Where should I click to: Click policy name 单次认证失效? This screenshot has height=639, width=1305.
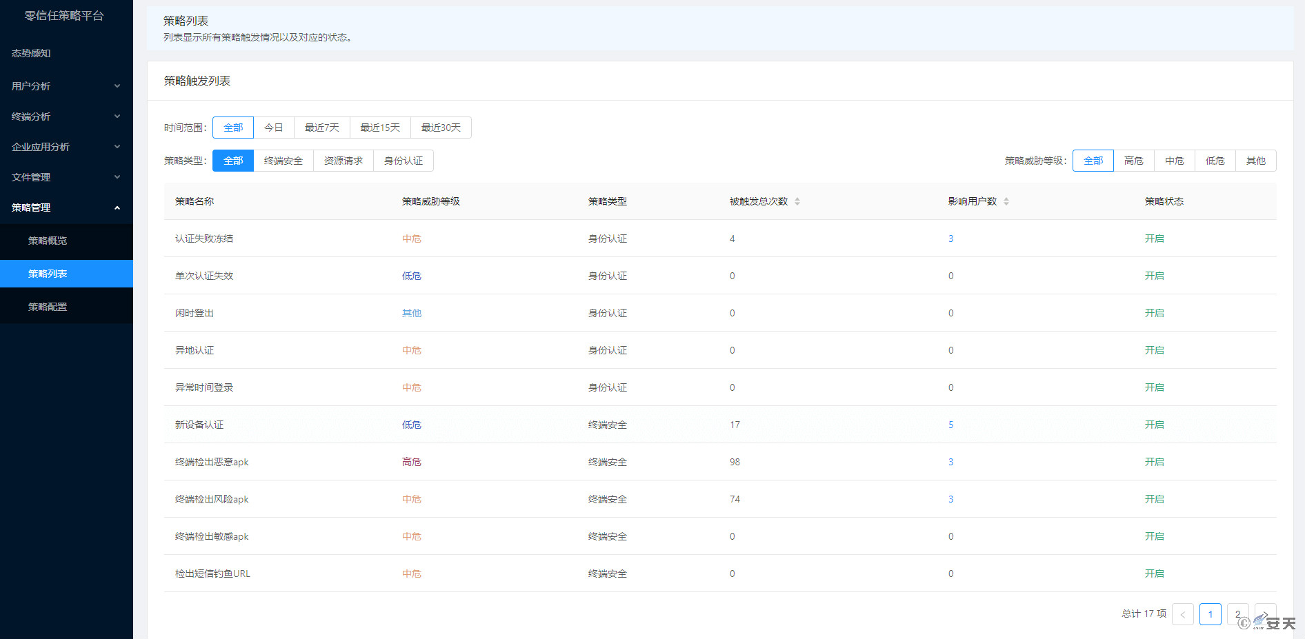(x=204, y=276)
